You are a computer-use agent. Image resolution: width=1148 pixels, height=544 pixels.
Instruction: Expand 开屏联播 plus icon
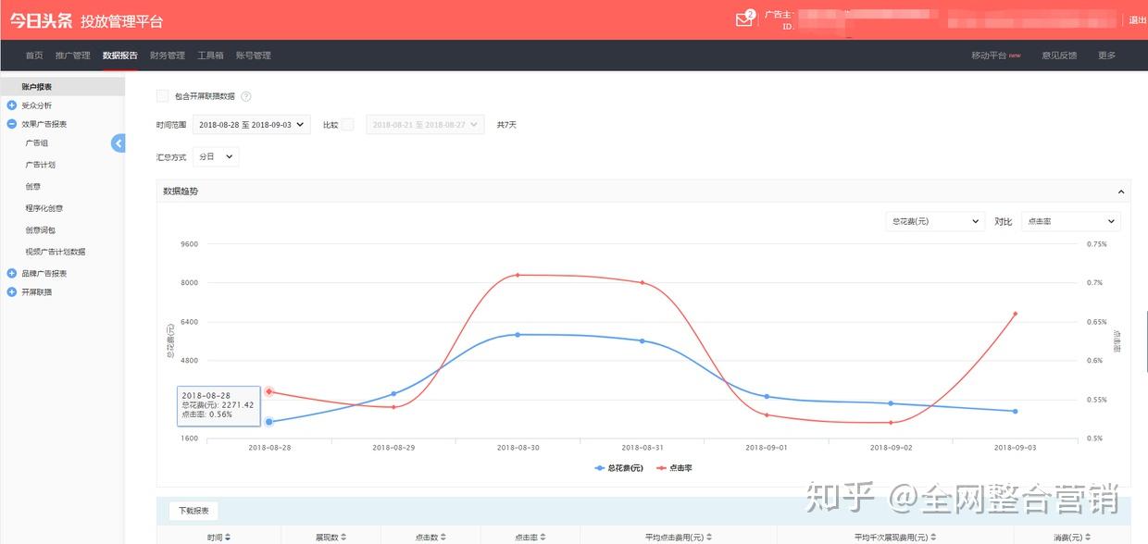point(12,292)
